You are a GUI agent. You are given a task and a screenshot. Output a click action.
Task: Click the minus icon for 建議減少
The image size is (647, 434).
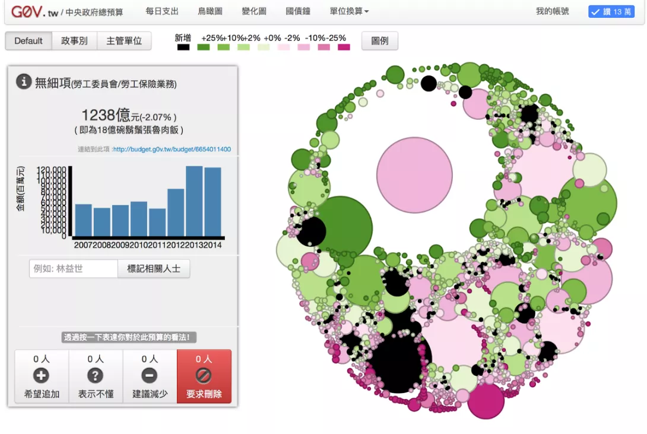(x=150, y=375)
